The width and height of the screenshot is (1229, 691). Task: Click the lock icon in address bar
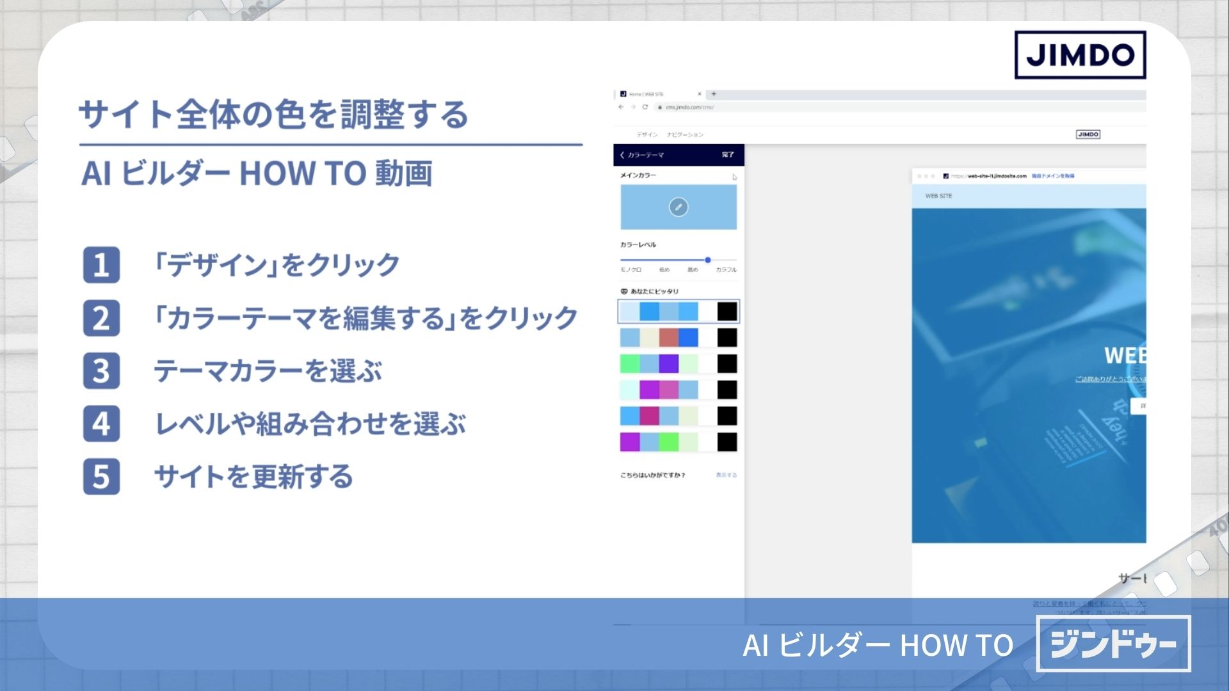click(x=660, y=107)
